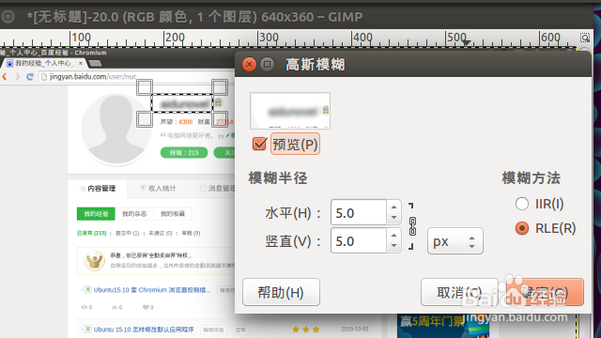Click the Ubuntu15.10 Chromium article link
Viewport: 601px width, 338px height.
tap(152, 290)
